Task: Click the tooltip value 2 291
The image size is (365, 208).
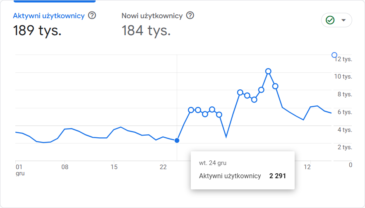Action: (277, 176)
